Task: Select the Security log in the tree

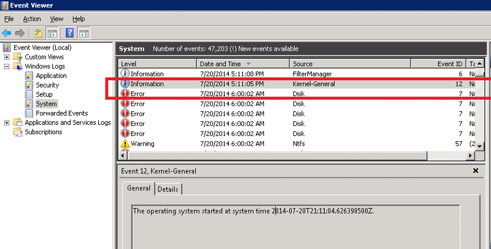Action: (x=47, y=85)
